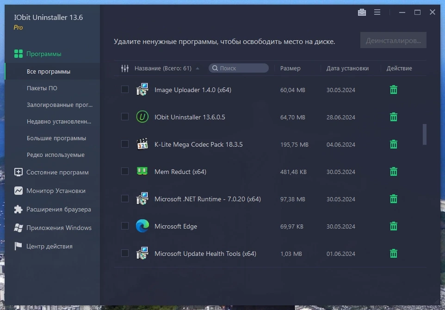Sort list by Название column header

tap(163, 68)
